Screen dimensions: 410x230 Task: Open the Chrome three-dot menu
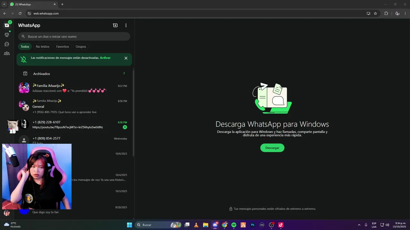pos(406,13)
